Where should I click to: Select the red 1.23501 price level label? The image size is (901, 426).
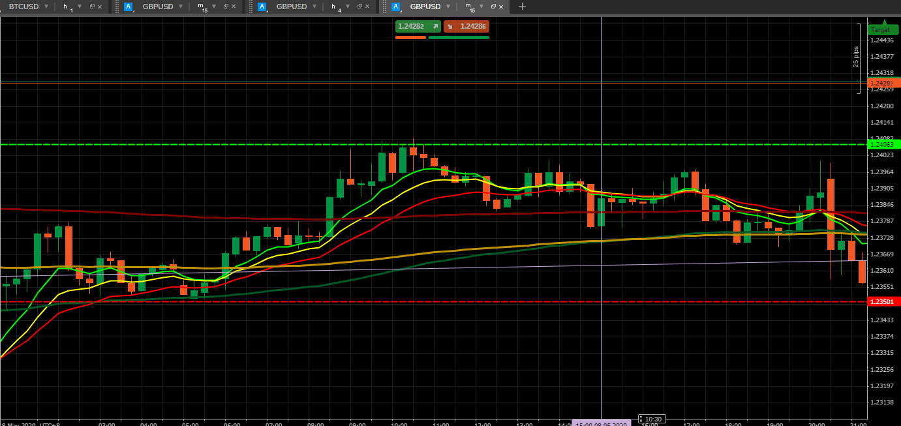click(883, 301)
